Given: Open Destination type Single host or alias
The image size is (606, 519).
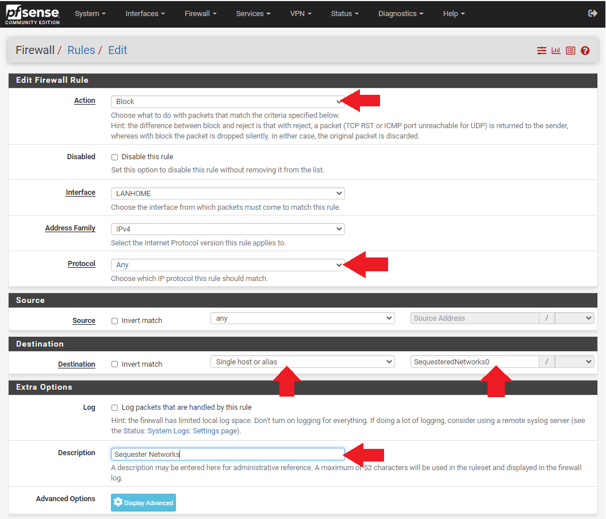Looking at the screenshot, I should (302, 362).
